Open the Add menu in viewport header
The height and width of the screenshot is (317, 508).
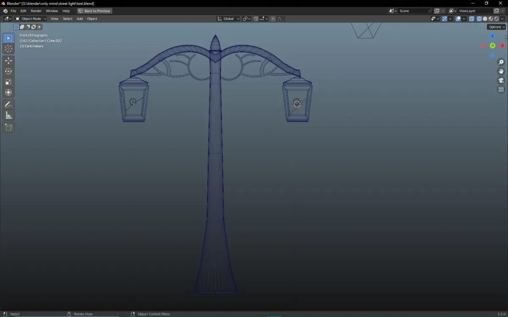point(80,19)
